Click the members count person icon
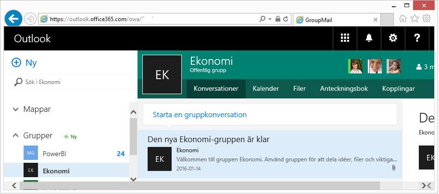The image size is (439, 194). [x=419, y=67]
